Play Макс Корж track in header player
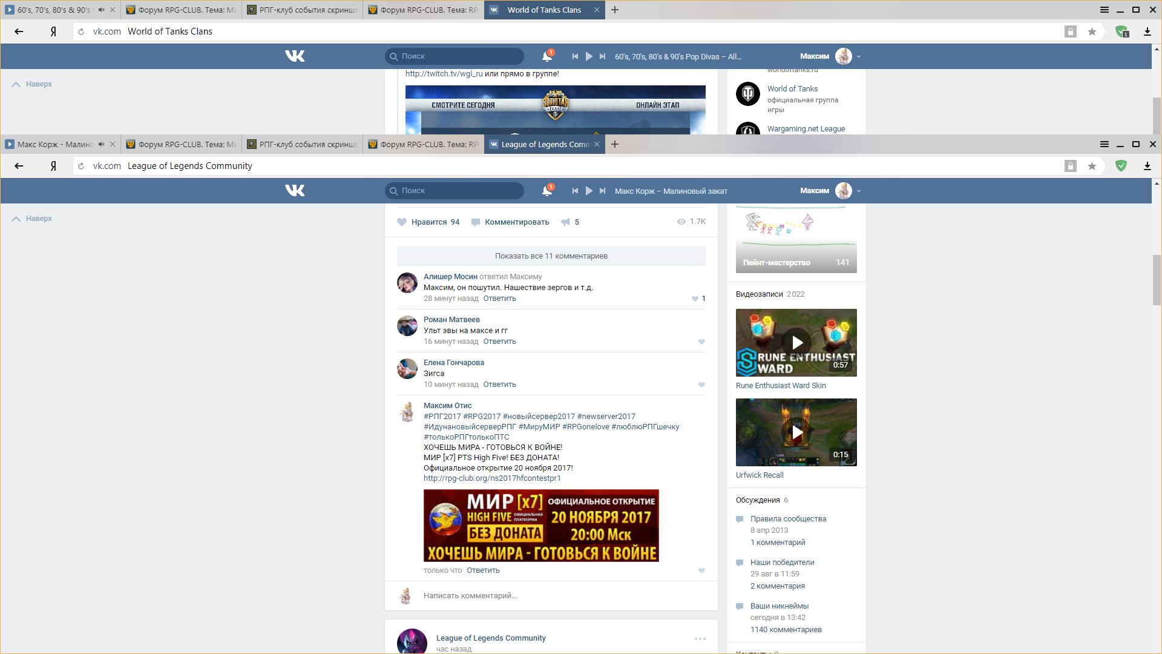Screen dimensions: 1162x654 click(589, 191)
